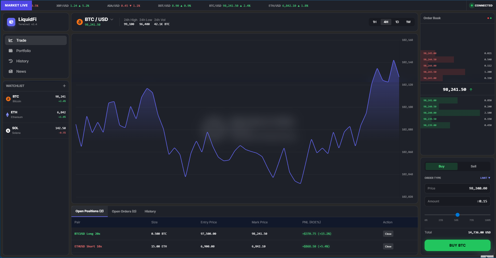Close the ETHUSD Short 10x position
The height and width of the screenshot is (258, 496).
tap(388, 246)
